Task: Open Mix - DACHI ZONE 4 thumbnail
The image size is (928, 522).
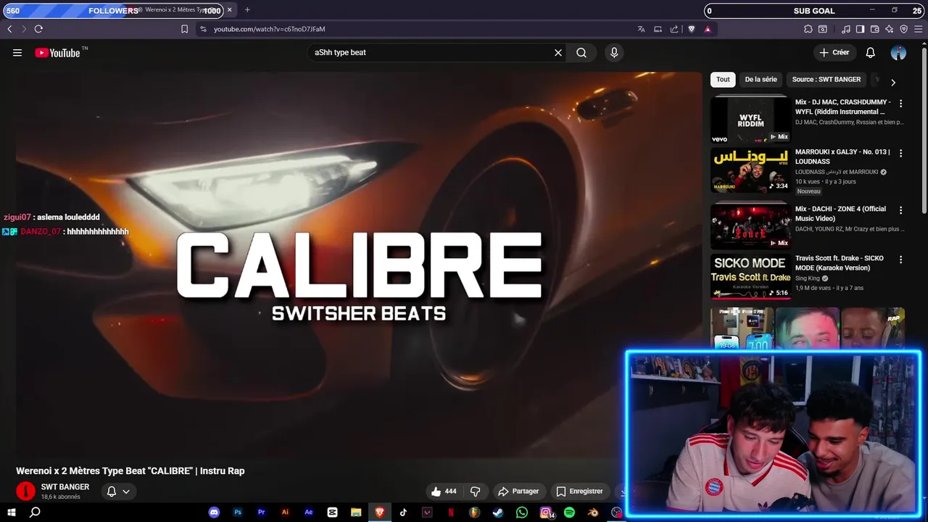Action: (x=750, y=225)
